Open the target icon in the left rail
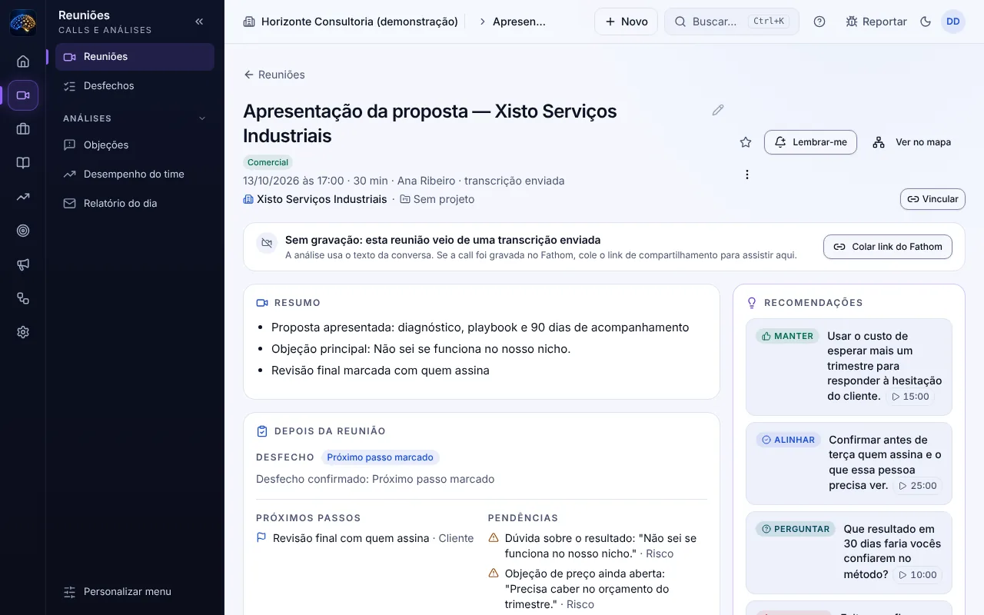The width and height of the screenshot is (984, 615). pos(23,231)
